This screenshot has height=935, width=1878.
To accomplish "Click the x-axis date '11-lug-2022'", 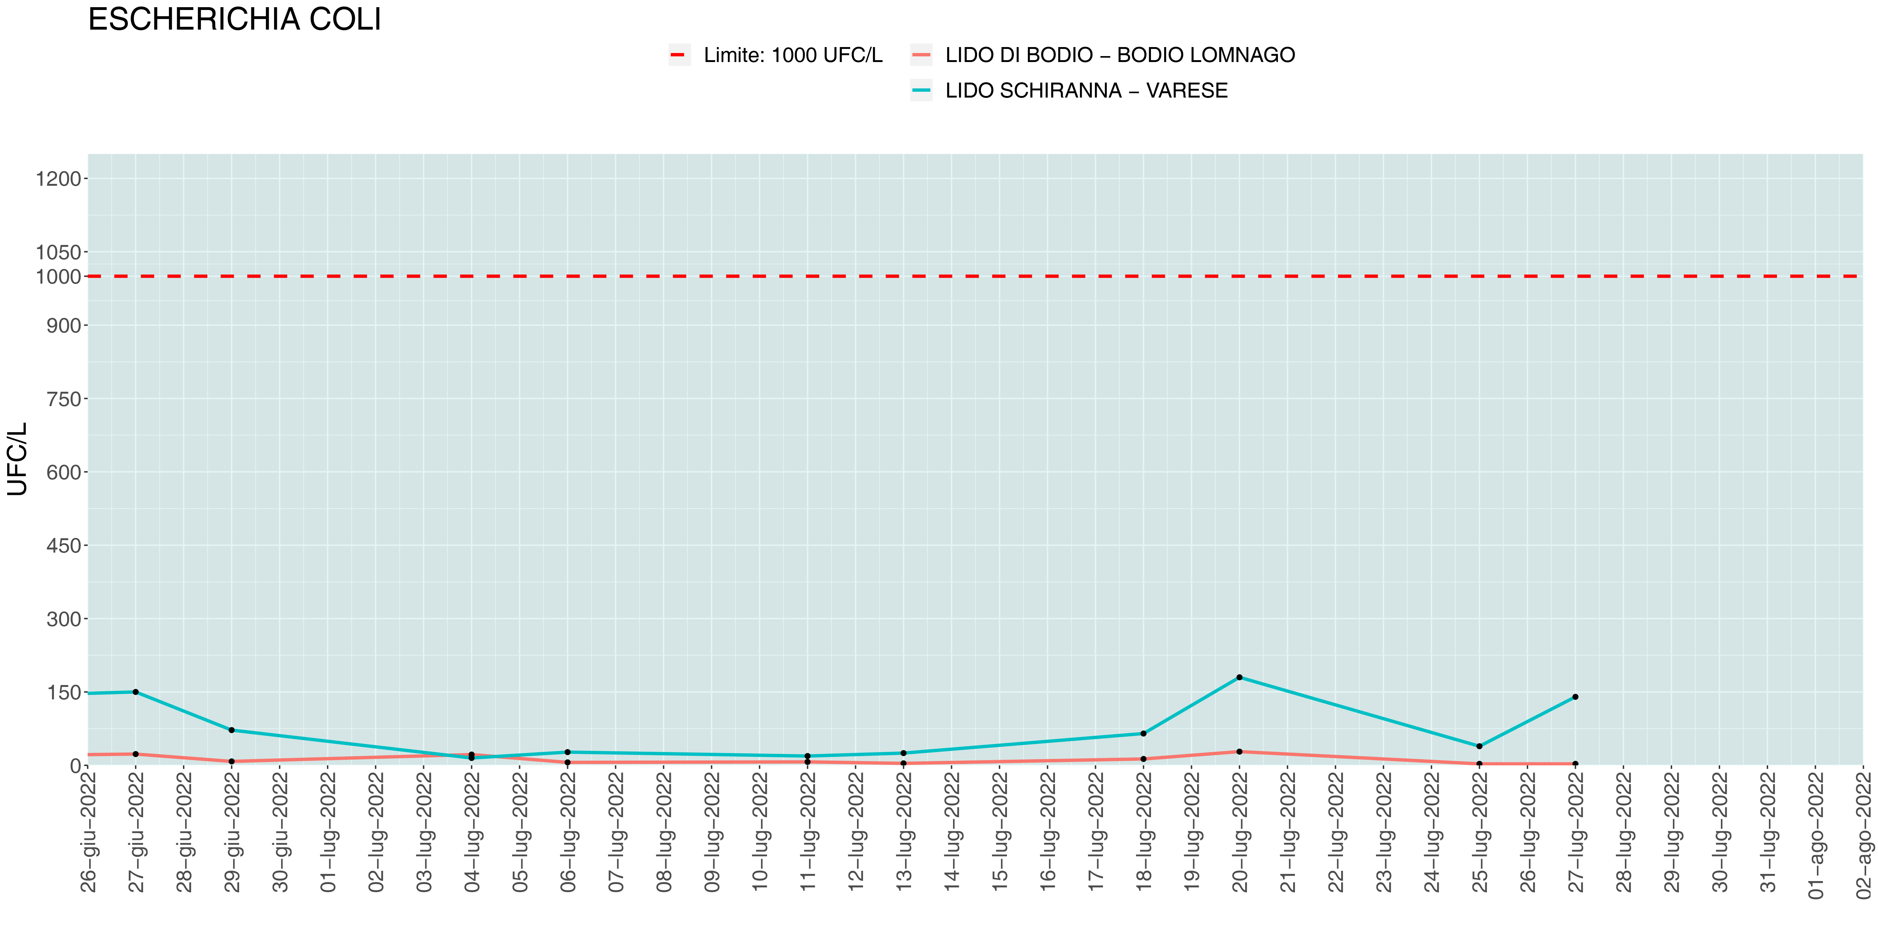I will pyautogui.click(x=807, y=832).
